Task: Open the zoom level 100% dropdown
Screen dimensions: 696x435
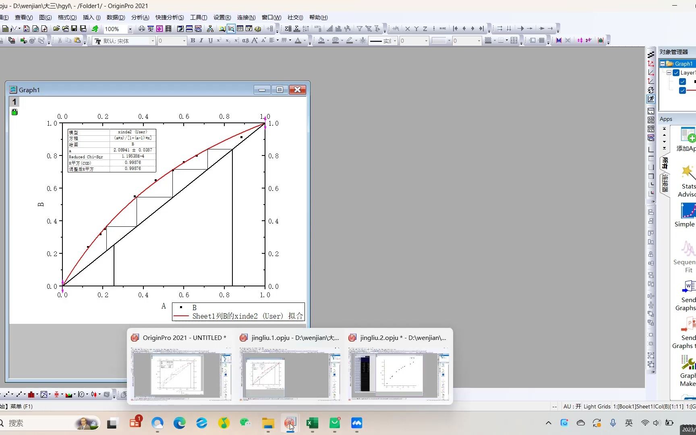Action: [130, 29]
